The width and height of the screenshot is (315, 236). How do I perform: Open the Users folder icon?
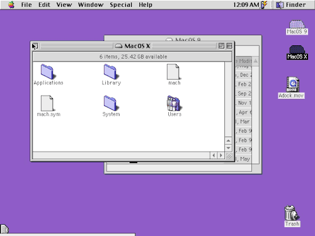click(174, 103)
